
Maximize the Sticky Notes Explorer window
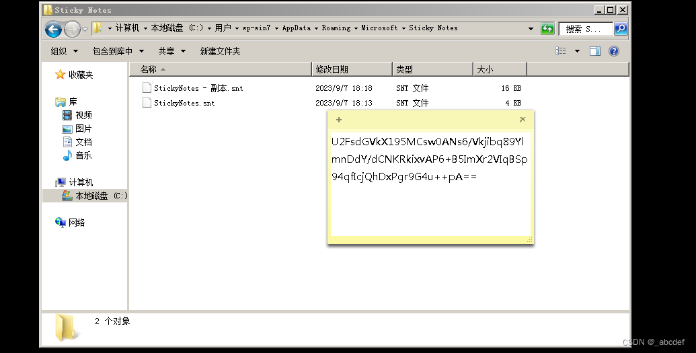(611, 10)
